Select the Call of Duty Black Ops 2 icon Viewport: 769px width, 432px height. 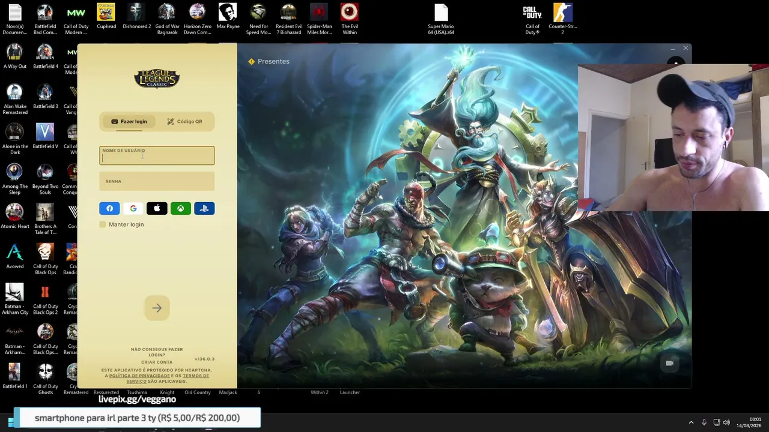click(45, 300)
